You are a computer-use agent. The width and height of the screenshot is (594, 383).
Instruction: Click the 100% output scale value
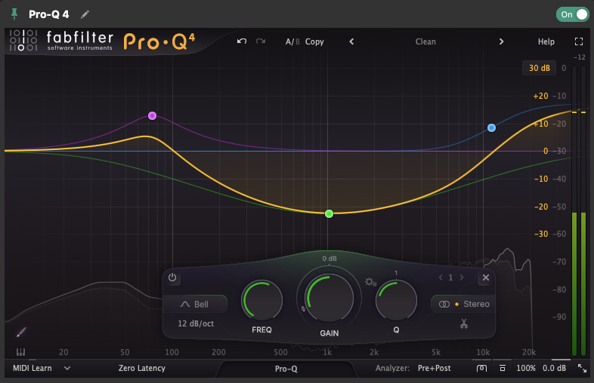[526, 368]
